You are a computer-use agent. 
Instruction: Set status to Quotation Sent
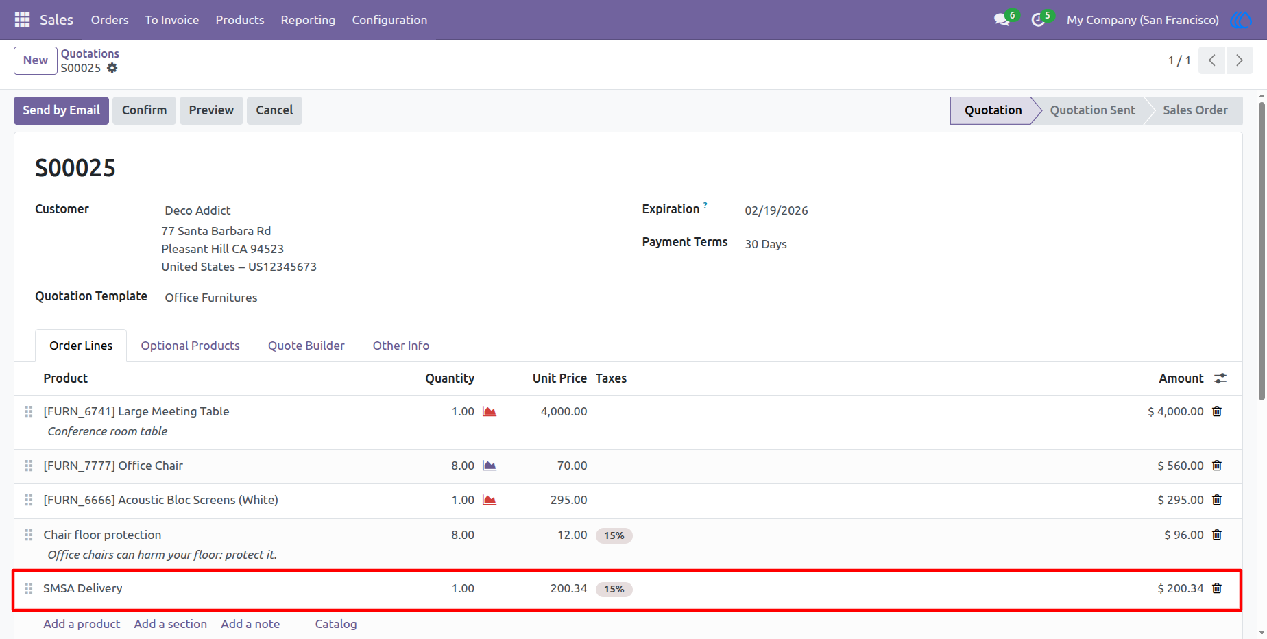coord(1092,110)
